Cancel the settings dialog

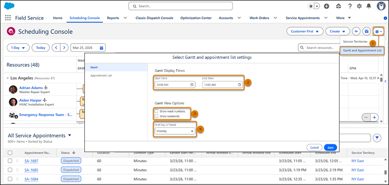pyautogui.click(x=314, y=148)
